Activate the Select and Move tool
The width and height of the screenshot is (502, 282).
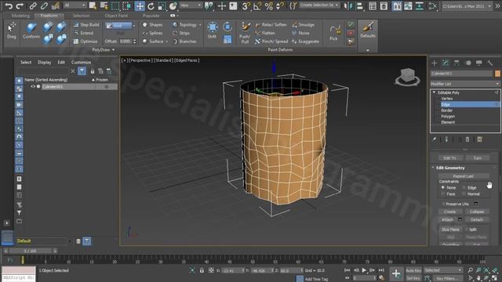[140, 5]
